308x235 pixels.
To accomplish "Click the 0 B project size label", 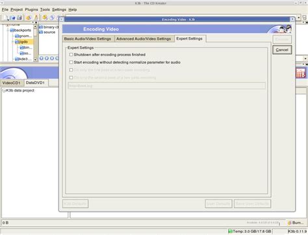I will pyautogui.click(x=5, y=223).
